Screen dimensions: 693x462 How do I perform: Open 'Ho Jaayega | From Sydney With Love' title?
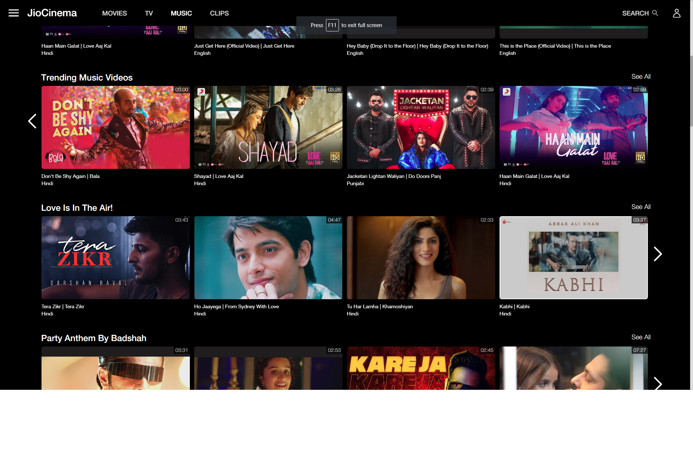point(236,306)
